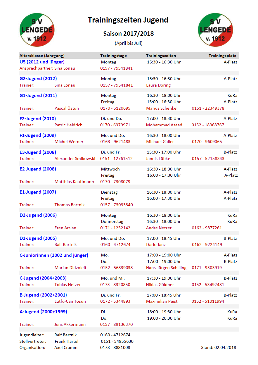Click the 'Trainingszeiten' column header
Viewport: 258px width, 365px height.
pos(161,56)
